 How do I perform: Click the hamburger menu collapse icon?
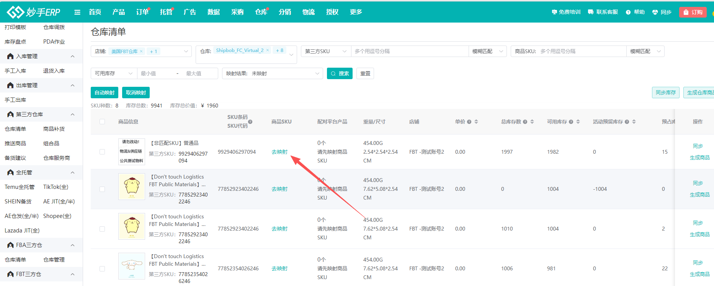(77, 12)
